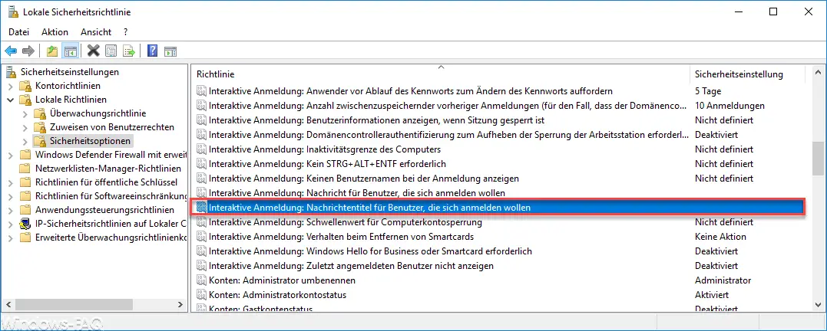Select the highlighted Nachrichtentitel für Benutzer policy
Image resolution: width=827 pixels, height=331 pixels.
(498, 208)
